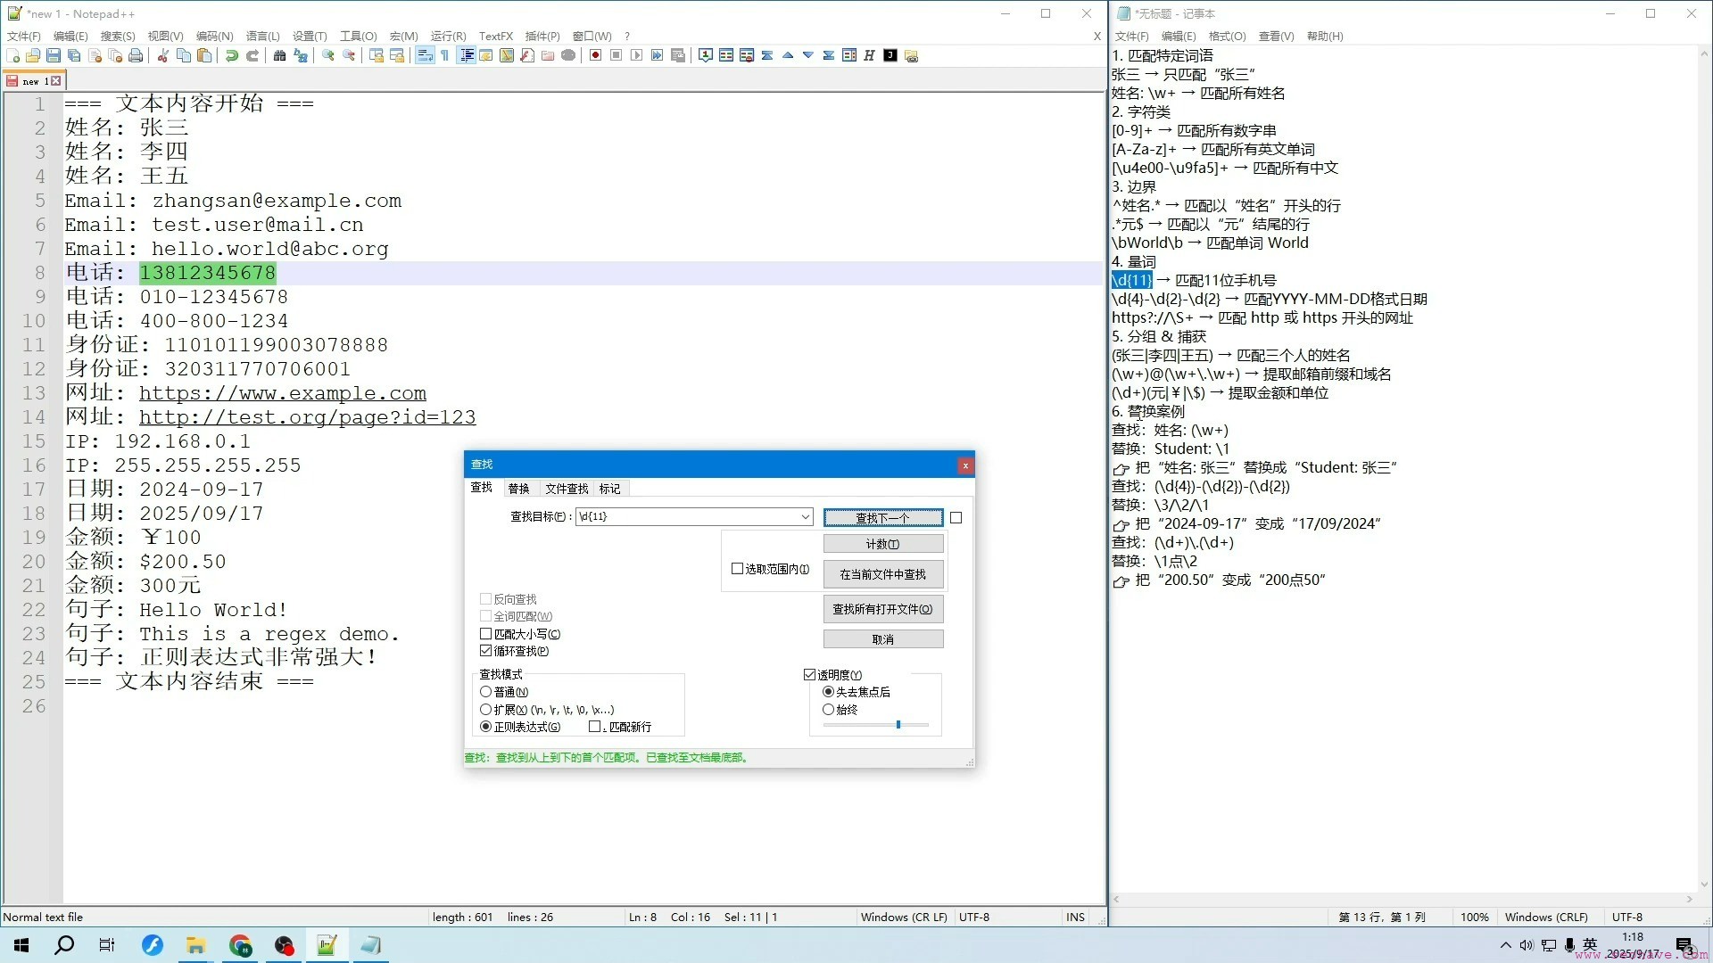
Task: Enable the 匹配大小写 checkbox
Action: click(486, 634)
